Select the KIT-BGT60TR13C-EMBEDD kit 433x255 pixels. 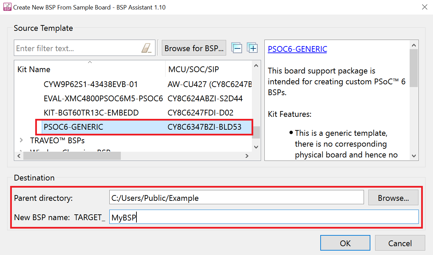(x=91, y=113)
